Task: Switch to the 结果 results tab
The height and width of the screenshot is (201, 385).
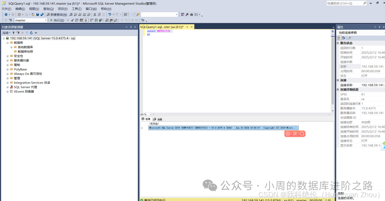Action: click(146, 119)
